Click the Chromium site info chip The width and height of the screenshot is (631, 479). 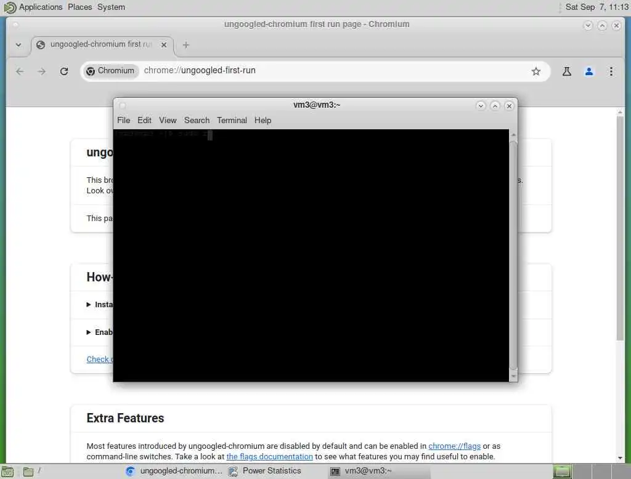[x=111, y=71]
